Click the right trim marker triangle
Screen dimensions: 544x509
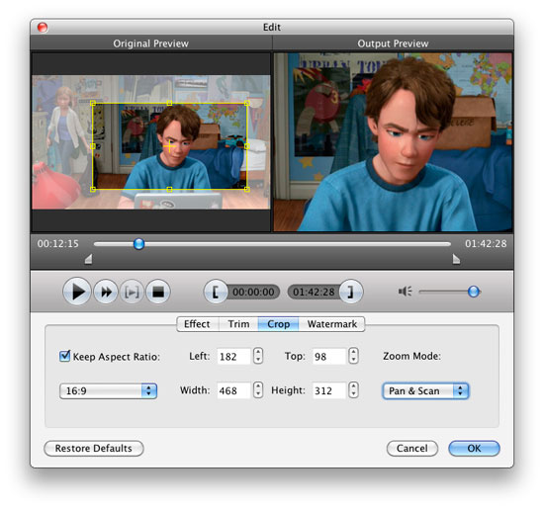[456, 259]
